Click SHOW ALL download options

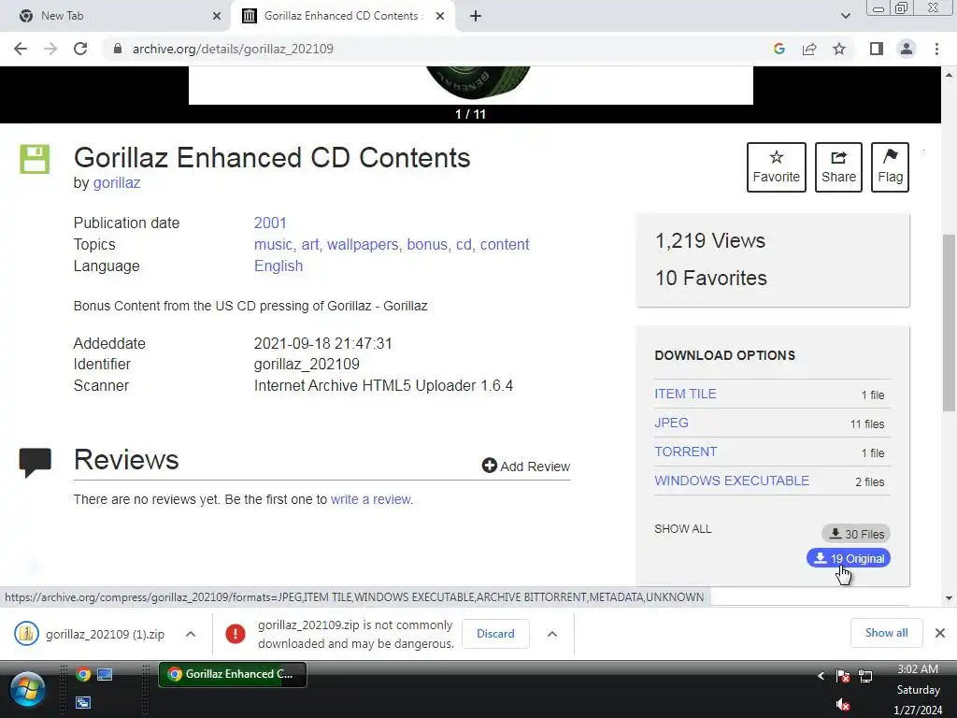[x=683, y=529]
